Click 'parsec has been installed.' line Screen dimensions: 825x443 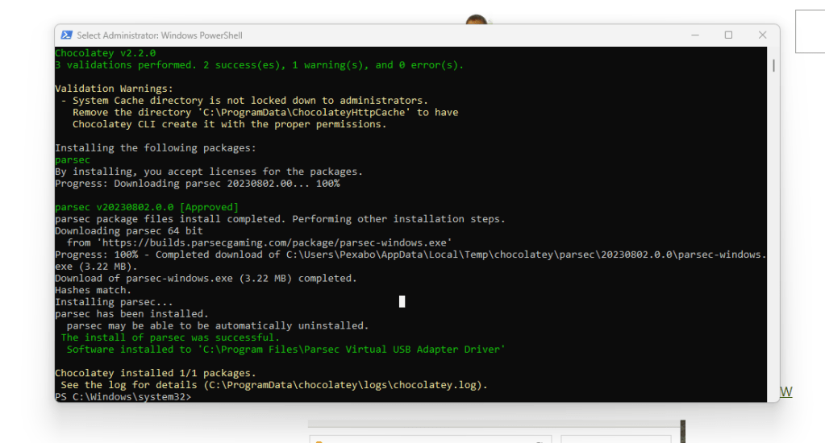(x=131, y=314)
